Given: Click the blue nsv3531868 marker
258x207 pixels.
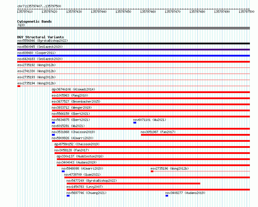Looking at the screenshot, I should tap(53, 135).
